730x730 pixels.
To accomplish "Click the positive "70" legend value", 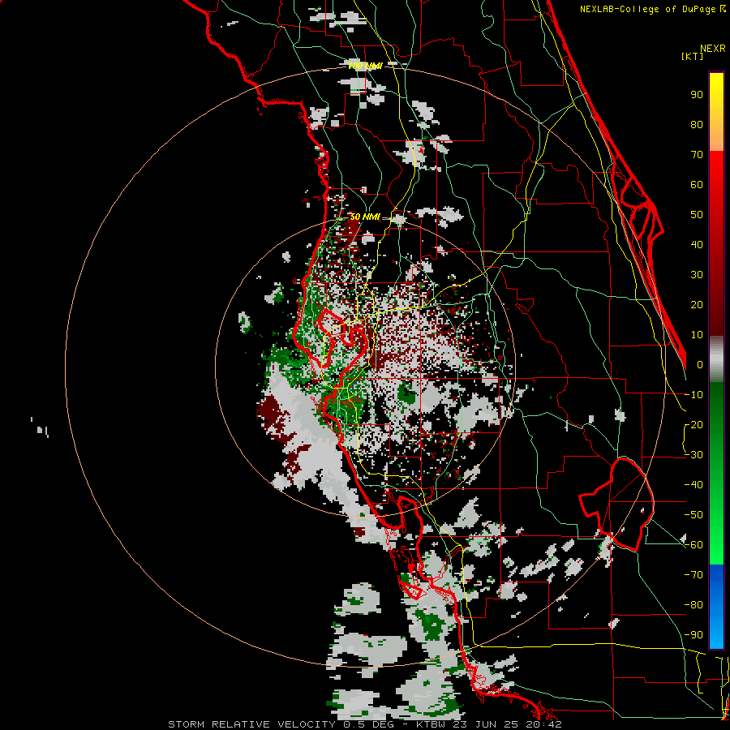I will click(697, 155).
